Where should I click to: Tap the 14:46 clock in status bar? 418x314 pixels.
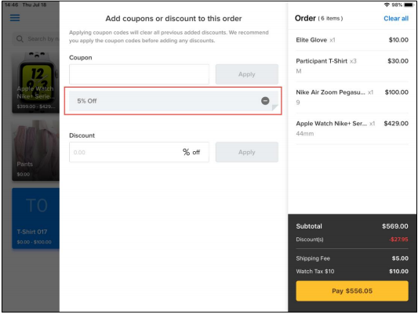[11, 5]
